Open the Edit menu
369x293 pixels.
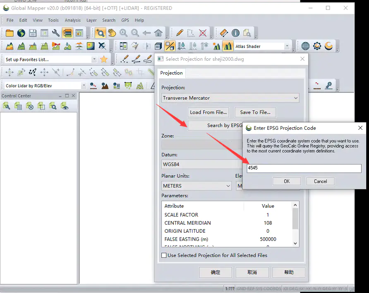(x=23, y=20)
